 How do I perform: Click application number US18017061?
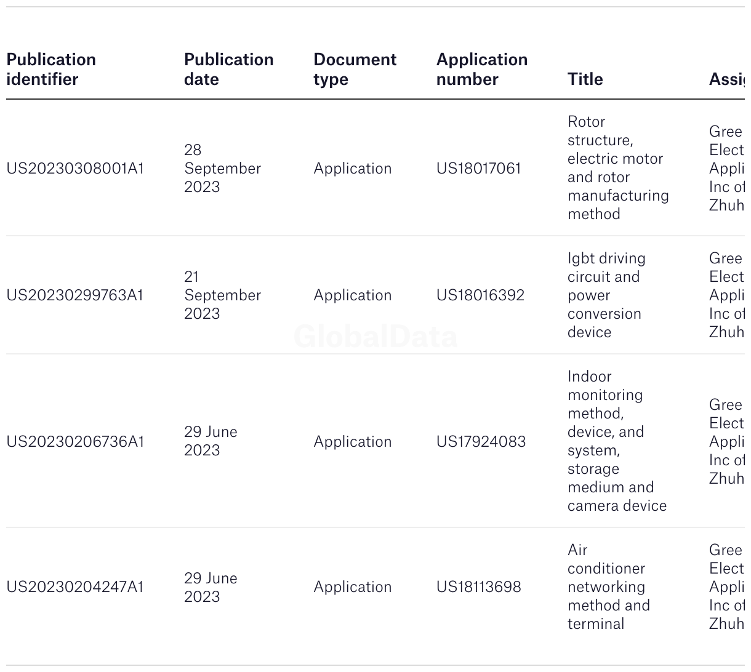(x=478, y=169)
